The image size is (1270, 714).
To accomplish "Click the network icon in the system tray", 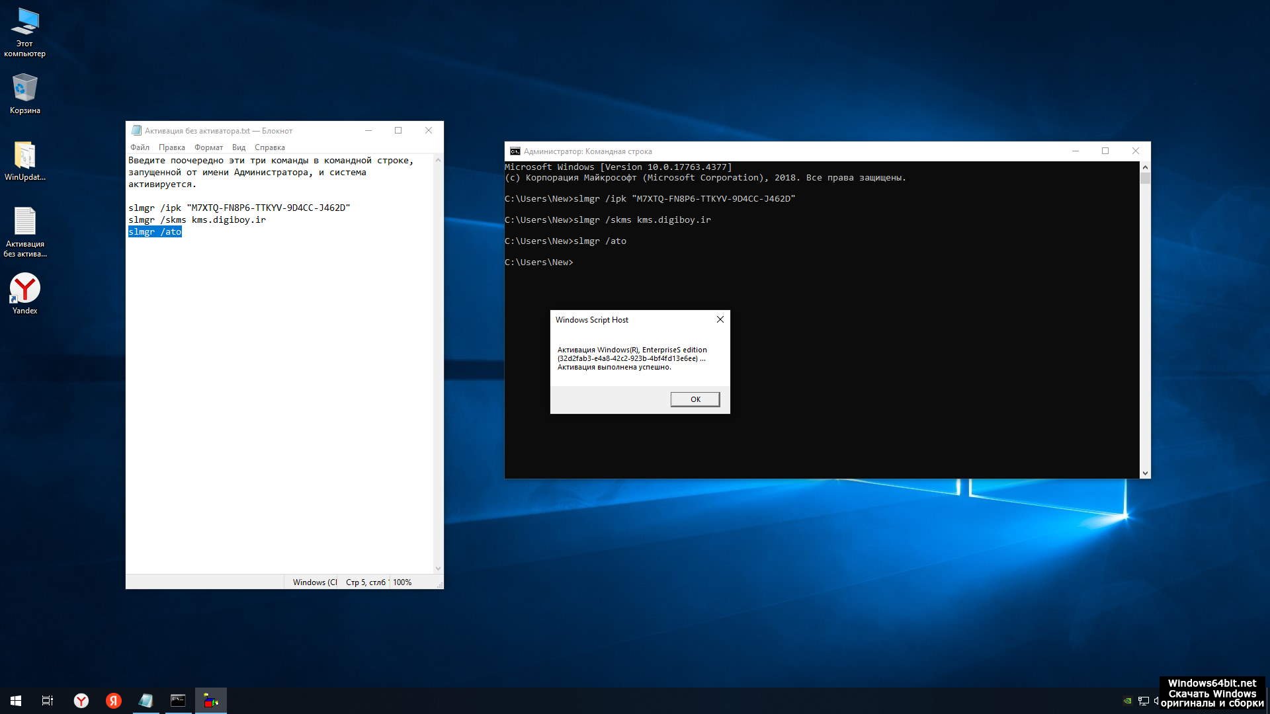I will coord(1143,701).
